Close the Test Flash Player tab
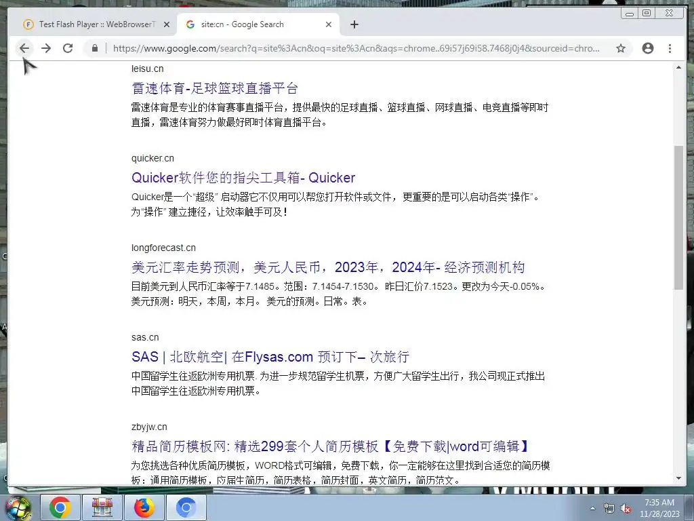 pos(167,24)
